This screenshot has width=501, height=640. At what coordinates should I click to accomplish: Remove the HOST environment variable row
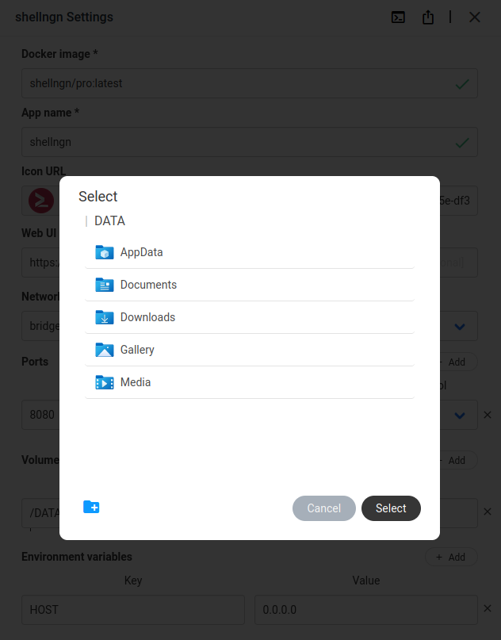[488, 607]
